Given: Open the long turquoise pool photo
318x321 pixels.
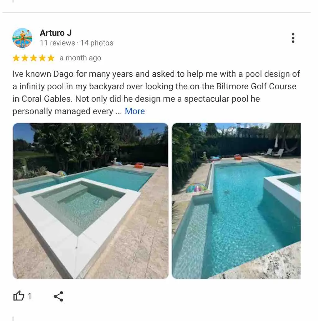Looking at the screenshot, I should click(236, 201).
